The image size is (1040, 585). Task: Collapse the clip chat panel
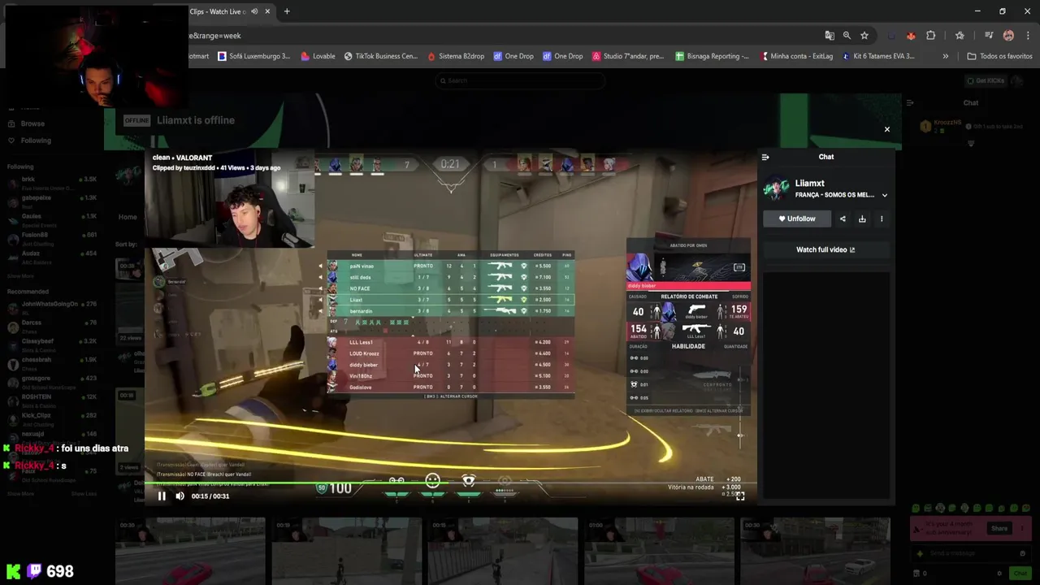(x=765, y=157)
